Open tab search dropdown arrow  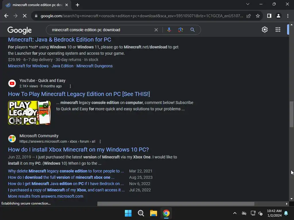tap(248, 4)
